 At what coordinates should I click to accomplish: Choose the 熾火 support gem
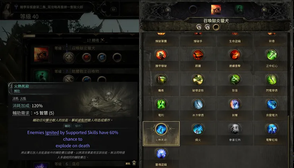point(198,133)
